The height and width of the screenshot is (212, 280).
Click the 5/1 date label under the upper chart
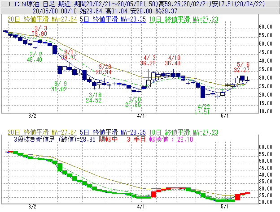pos(225,116)
